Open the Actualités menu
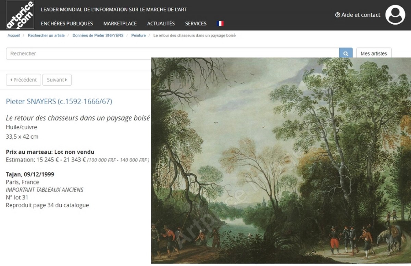 (x=161, y=24)
